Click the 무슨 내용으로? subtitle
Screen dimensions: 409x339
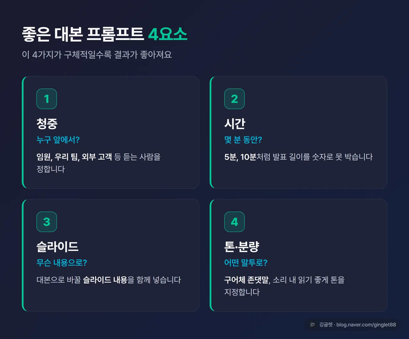[x=62, y=263]
